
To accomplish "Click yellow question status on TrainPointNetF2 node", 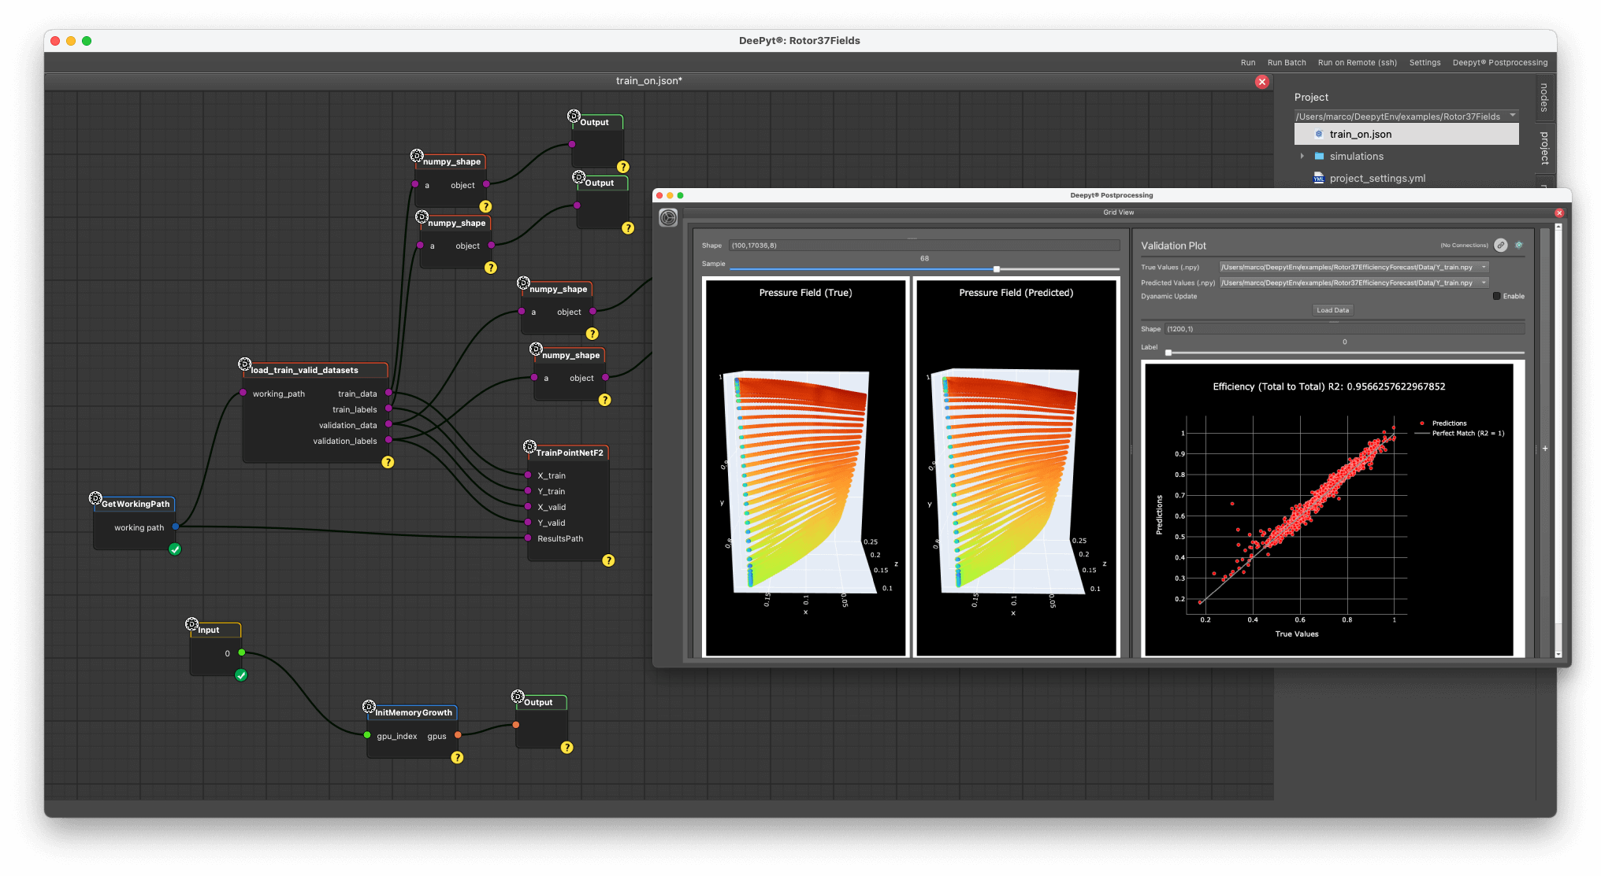I will tap(608, 560).
